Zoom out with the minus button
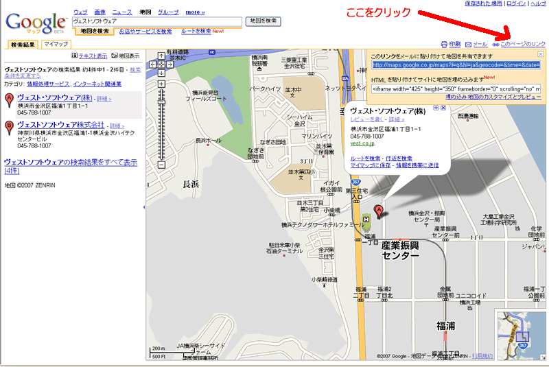The height and width of the screenshot is (367, 549). 161,165
